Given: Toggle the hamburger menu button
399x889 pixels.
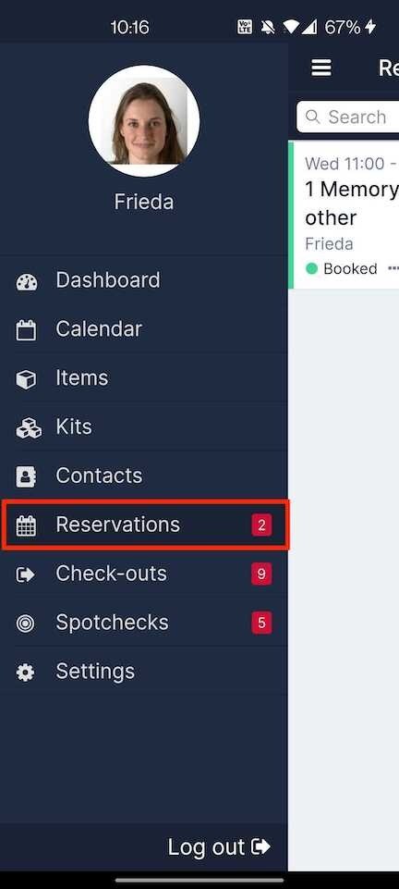Looking at the screenshot, I should [320, 68].
